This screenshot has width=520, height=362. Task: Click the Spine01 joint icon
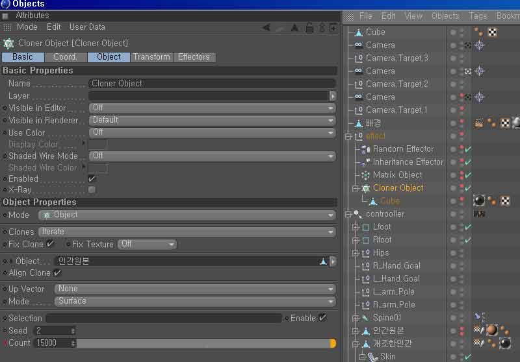(365, 318)
